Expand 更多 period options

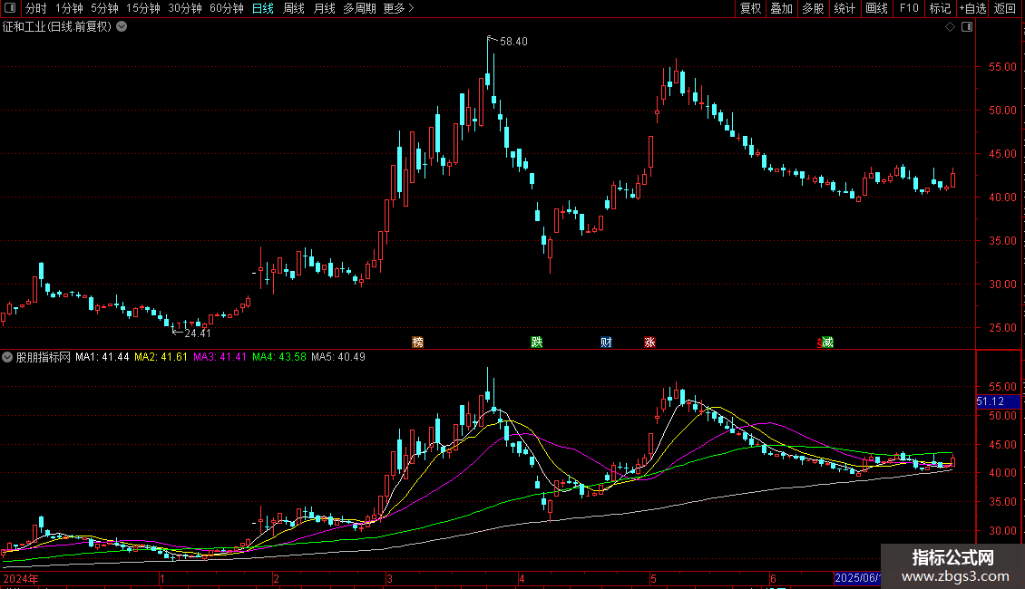(399, 8)
